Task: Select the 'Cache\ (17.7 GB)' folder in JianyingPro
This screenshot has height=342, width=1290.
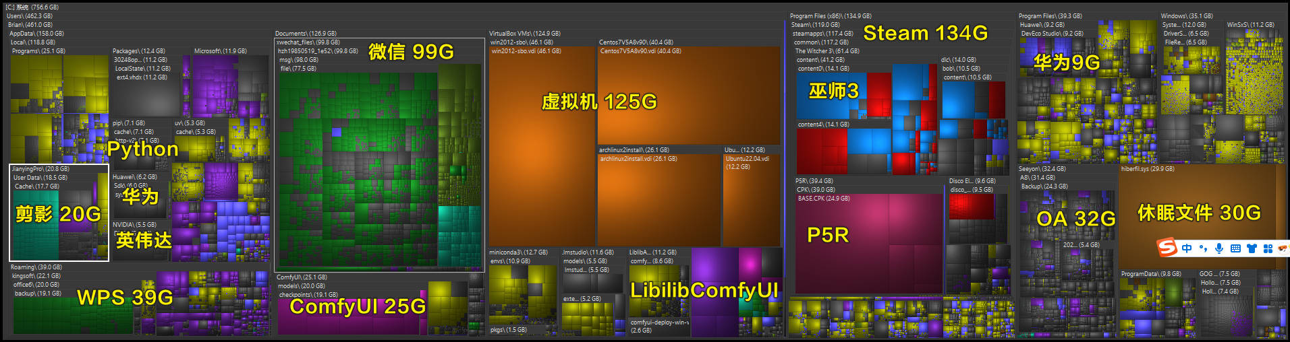Action: pos(37,186)
